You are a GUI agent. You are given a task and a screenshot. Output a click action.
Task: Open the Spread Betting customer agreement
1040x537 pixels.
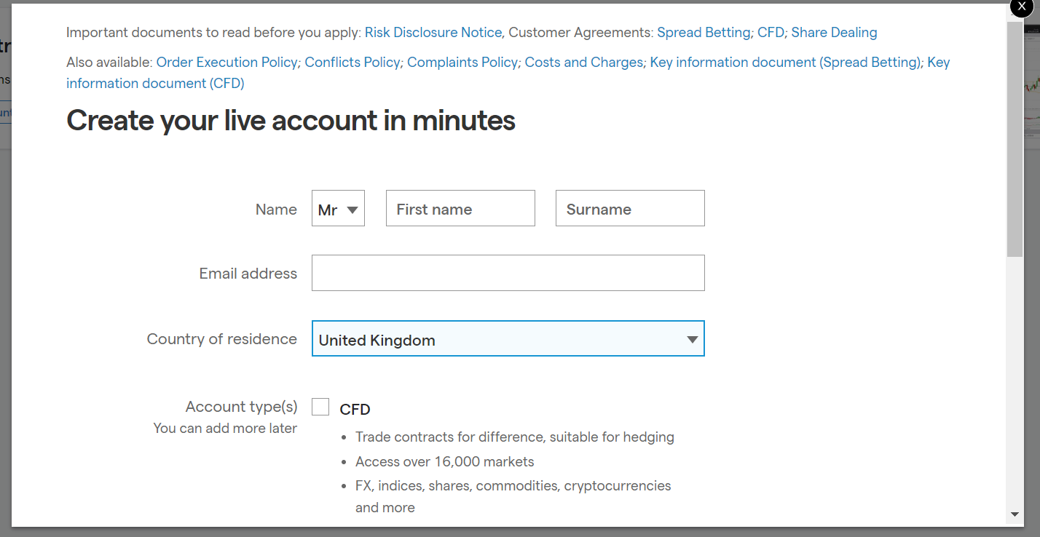(703, 33)
